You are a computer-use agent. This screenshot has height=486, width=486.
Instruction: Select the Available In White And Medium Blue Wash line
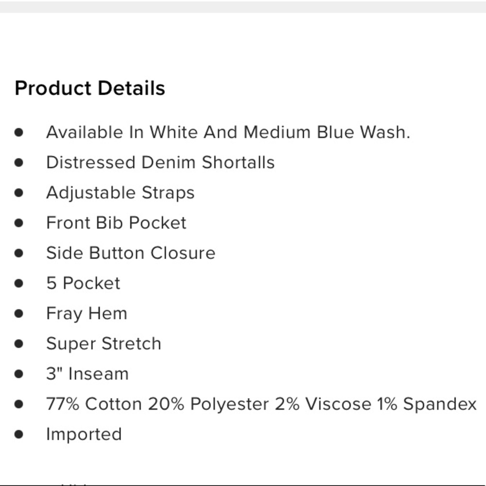[x=228, y=132]
